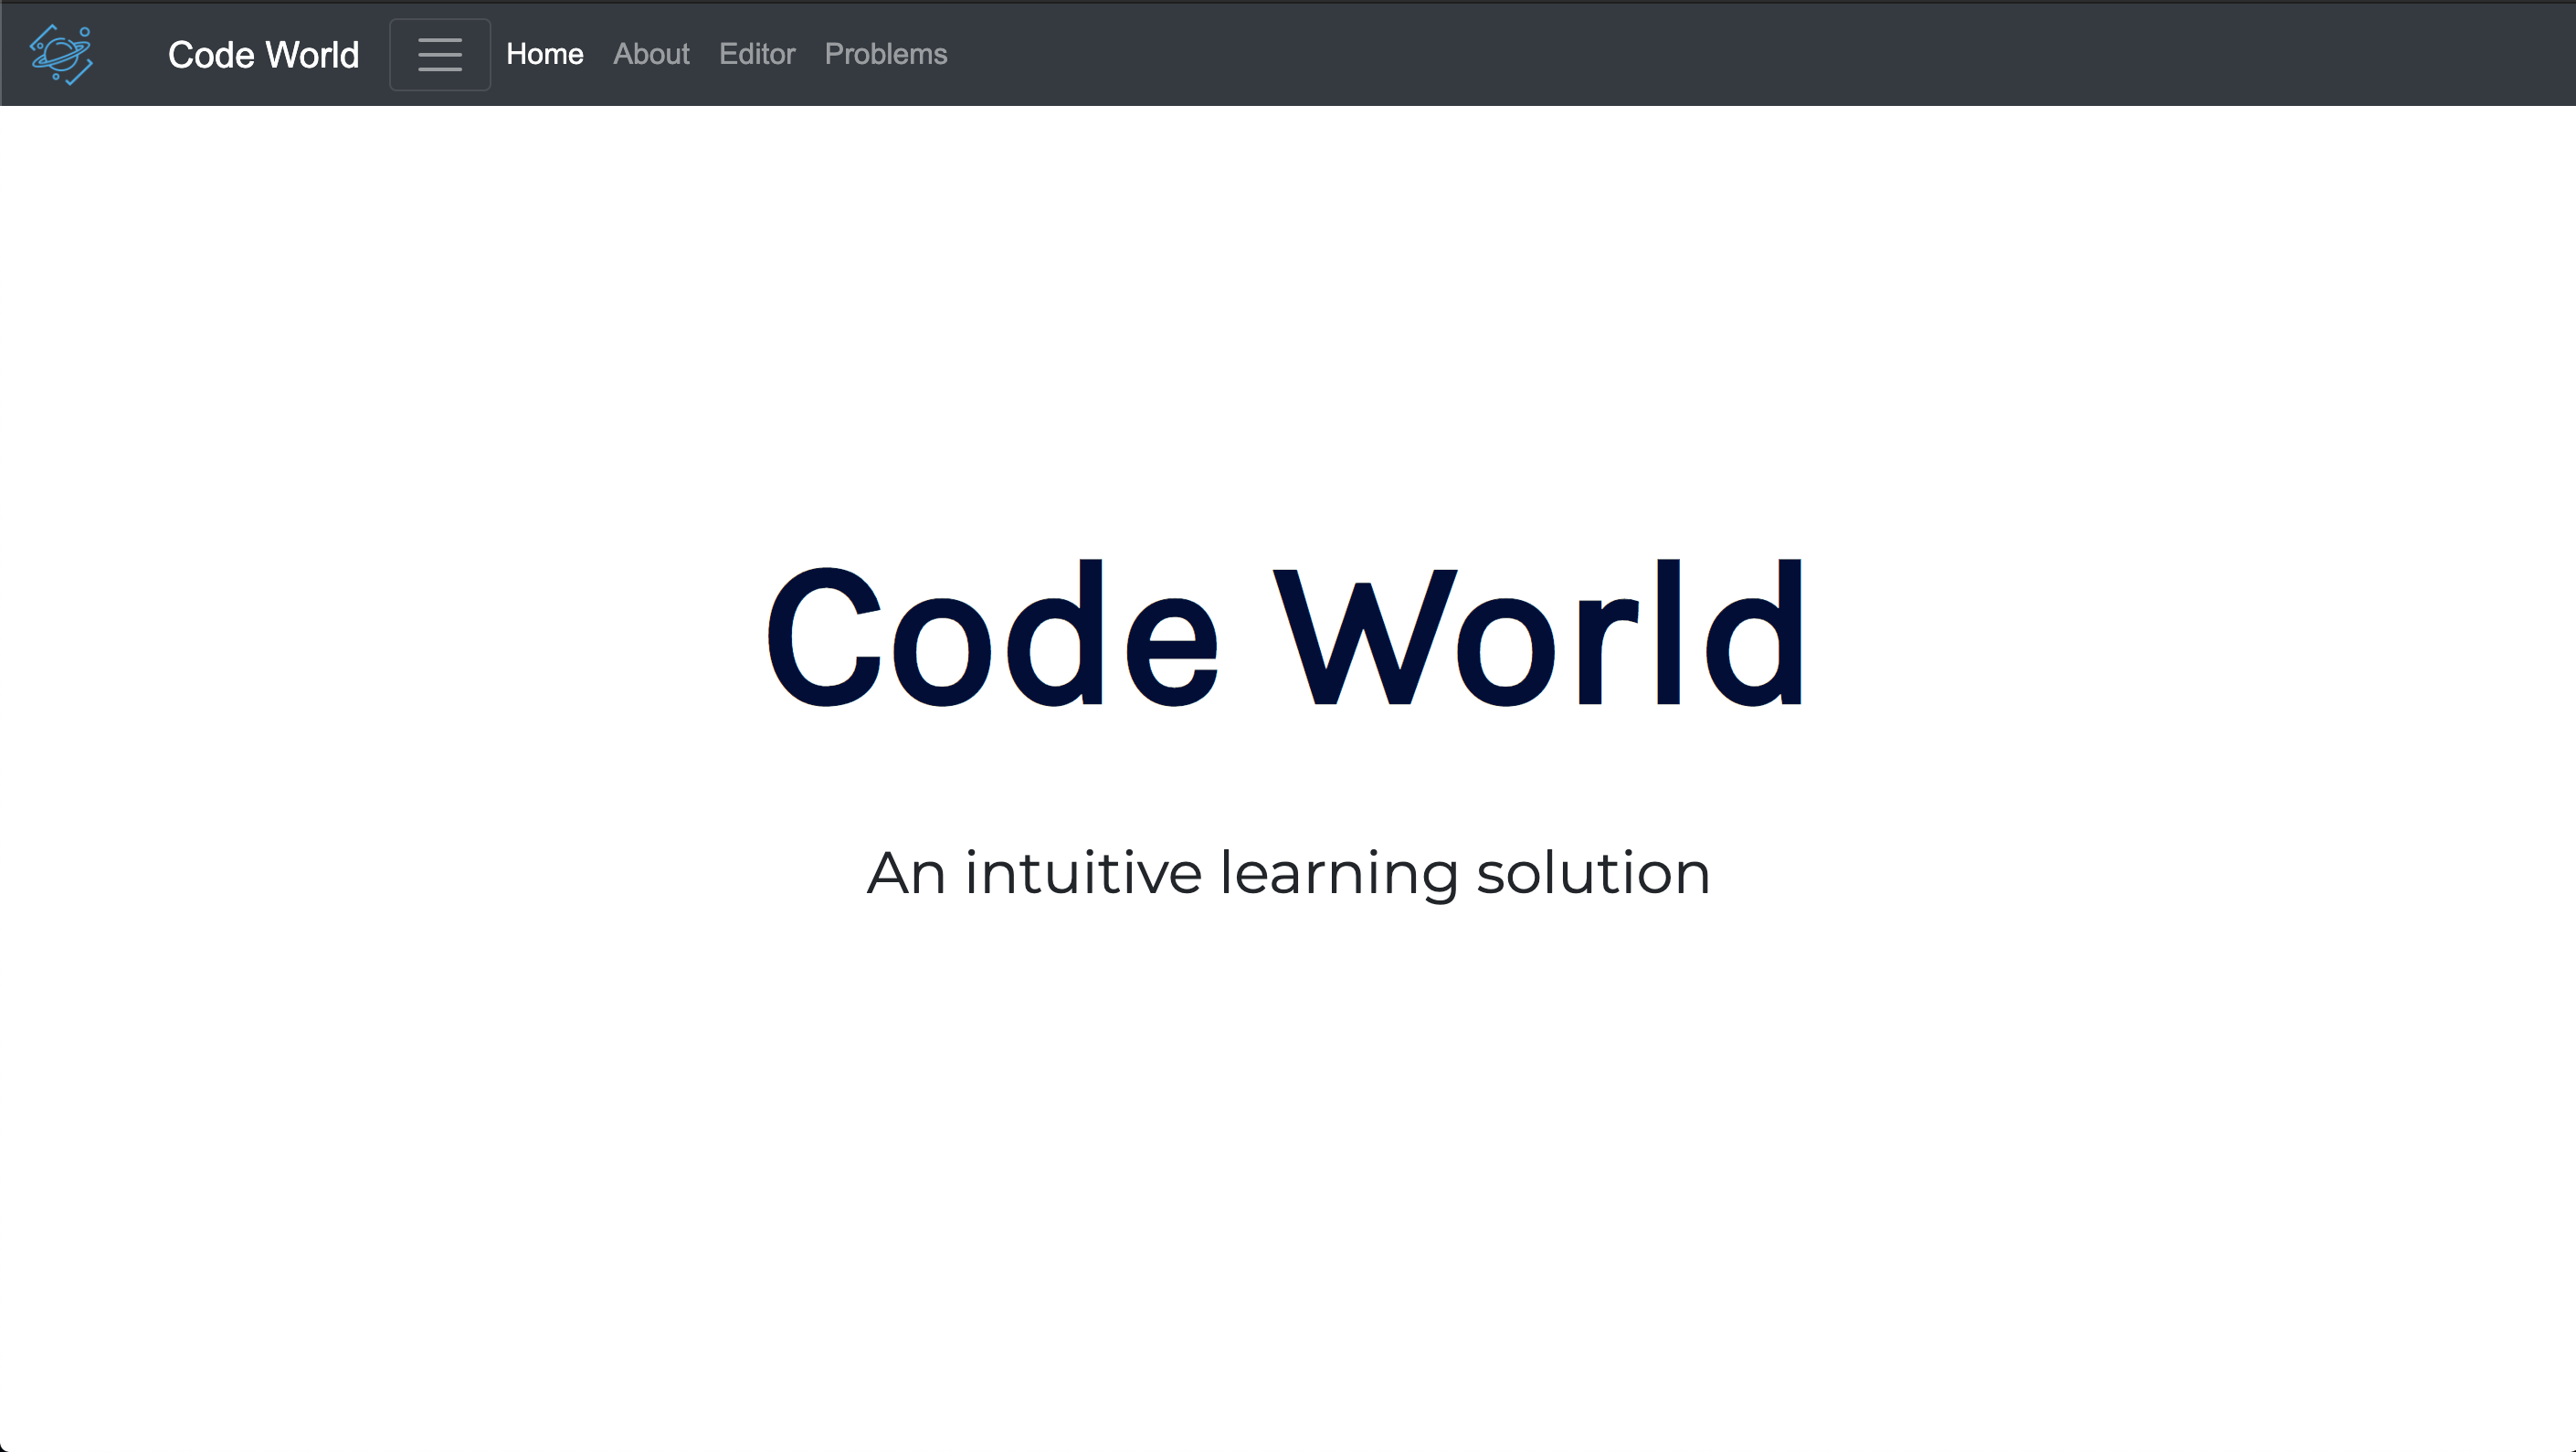Screen dimensions: 2576x1452
Task: Navigate to the Problems page
Action: click(x=885, y=54)
